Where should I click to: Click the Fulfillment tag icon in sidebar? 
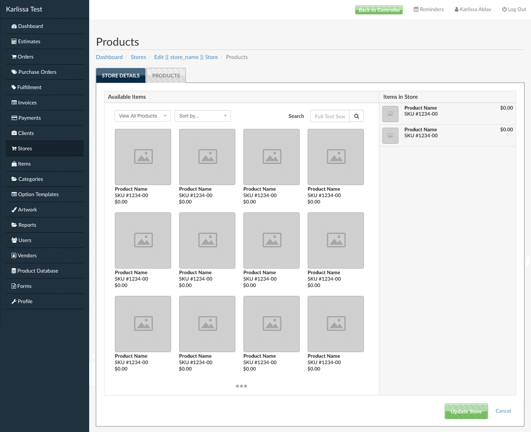pyautogui.click(x=14, y=88)
